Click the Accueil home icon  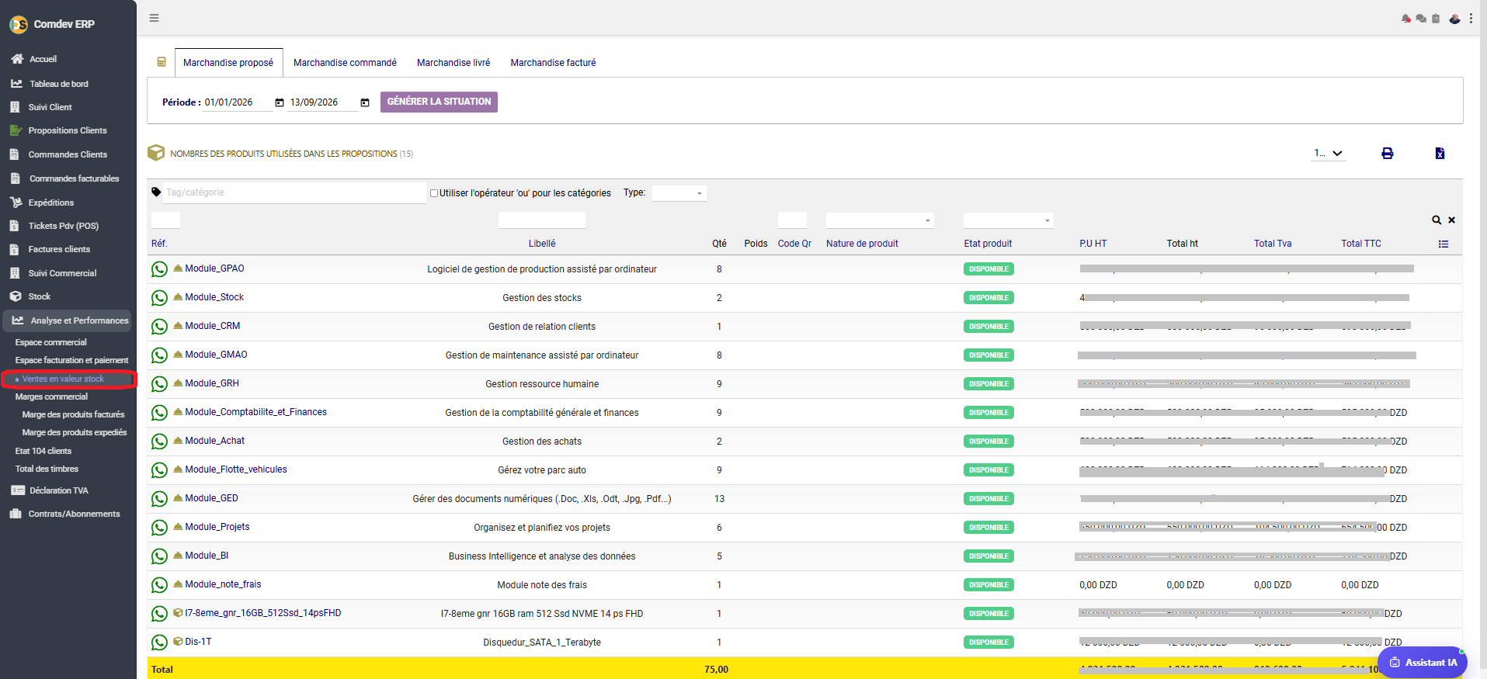pyautogui.click(x=17, y=59)
